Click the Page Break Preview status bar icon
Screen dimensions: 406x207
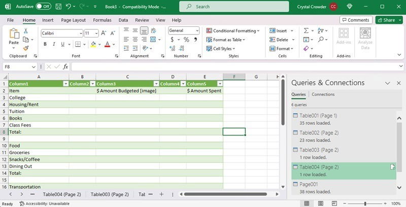point(334,203)
